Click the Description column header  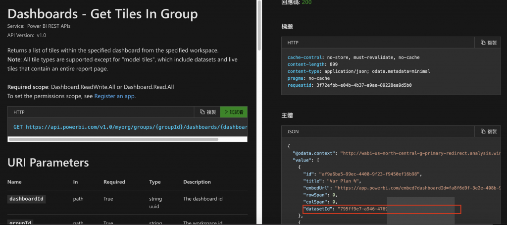tap(197, 182)
